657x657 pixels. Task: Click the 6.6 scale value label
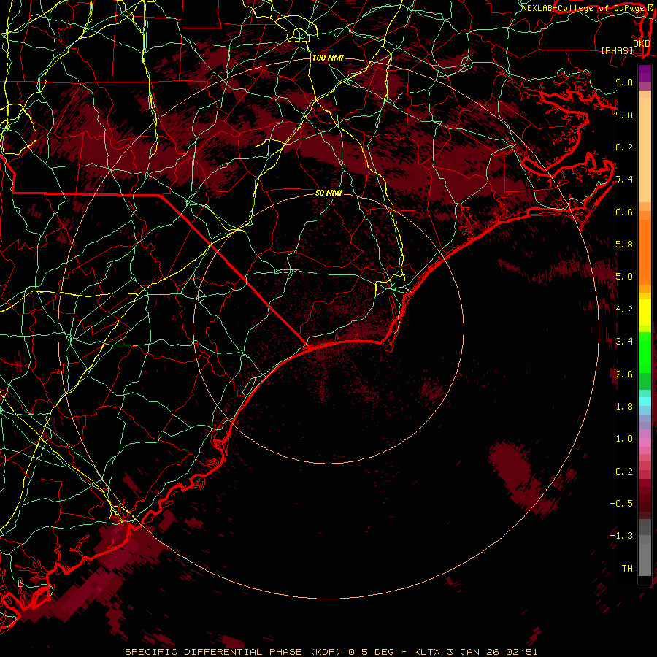click(x=624, y=212)
